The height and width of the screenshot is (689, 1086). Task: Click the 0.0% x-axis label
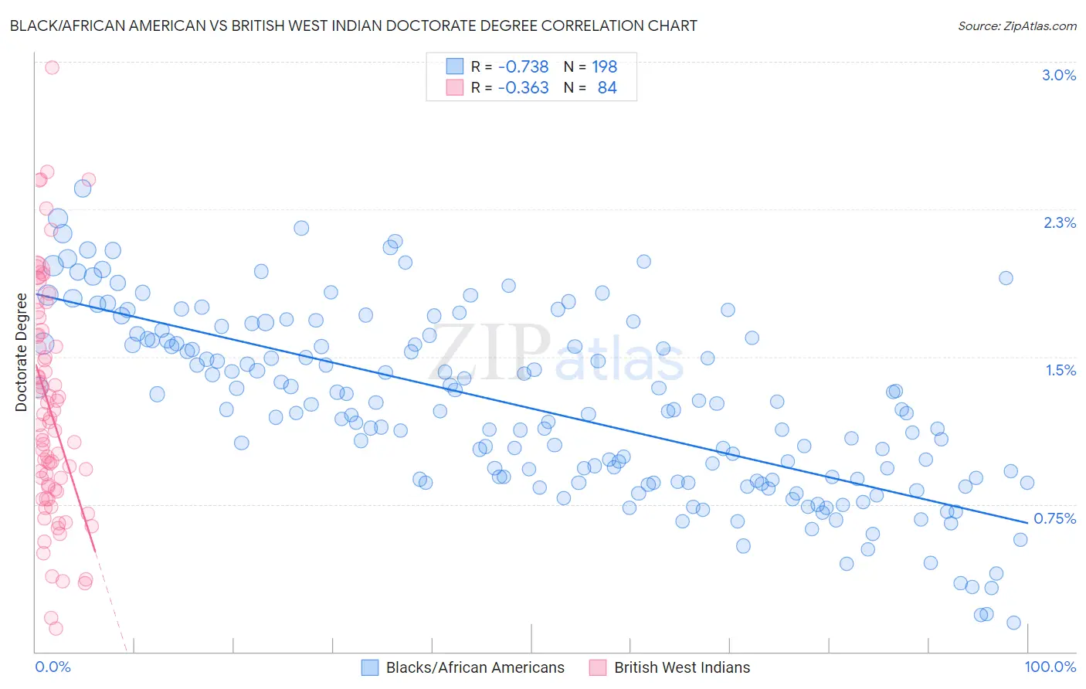(x=53, y=667)
